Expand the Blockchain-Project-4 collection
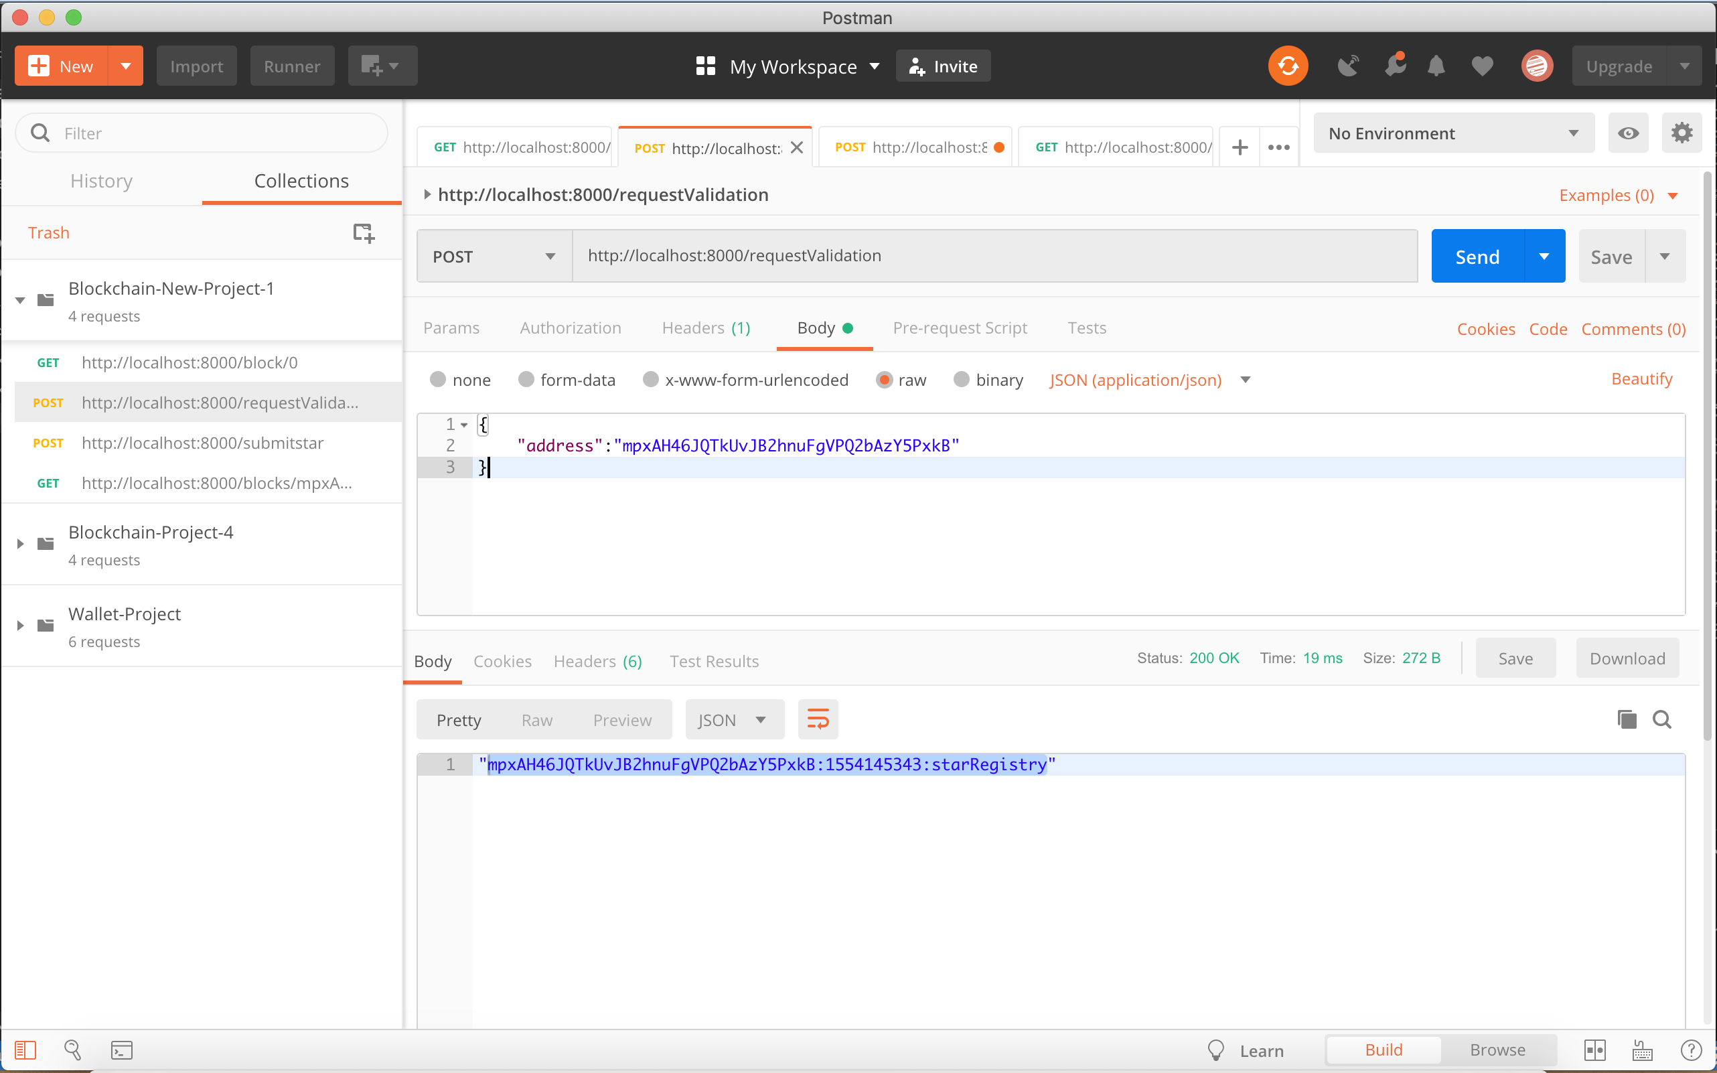This screenshot has width=1717, height=1073. pos(21,545)
